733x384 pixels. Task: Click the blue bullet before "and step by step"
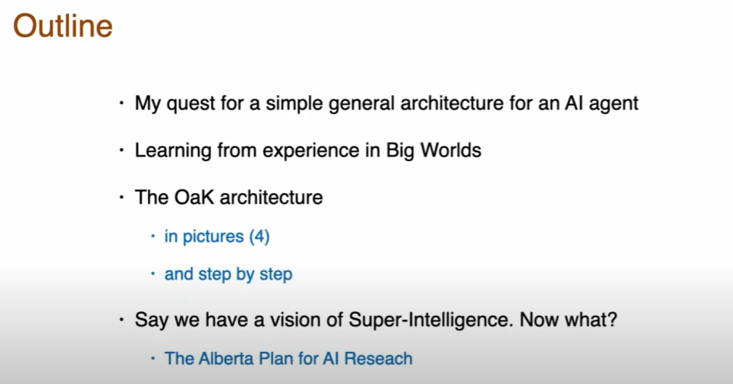(153, 274)
